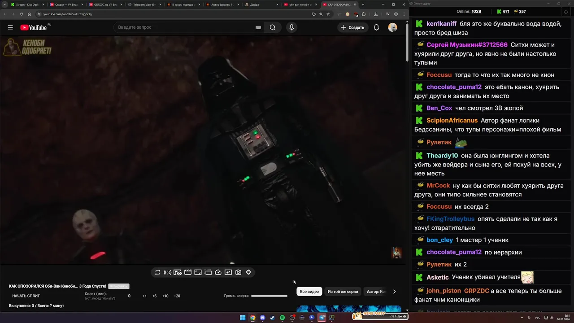Go back in the browser
The height and width of the screenshot is (323, 574).
(5, 14)
